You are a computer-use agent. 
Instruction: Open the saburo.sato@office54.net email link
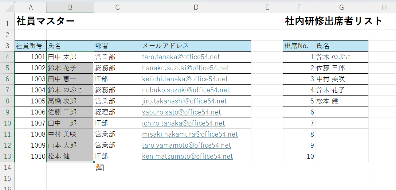pyautogui.click(x=181, y=112)
